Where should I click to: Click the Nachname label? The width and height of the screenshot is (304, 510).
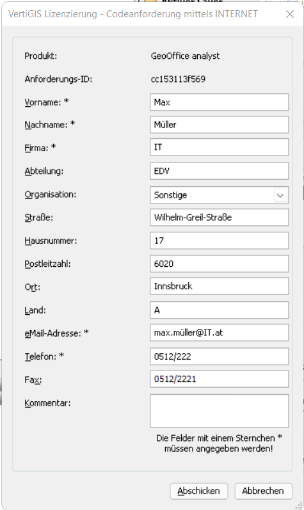[50, 125]
